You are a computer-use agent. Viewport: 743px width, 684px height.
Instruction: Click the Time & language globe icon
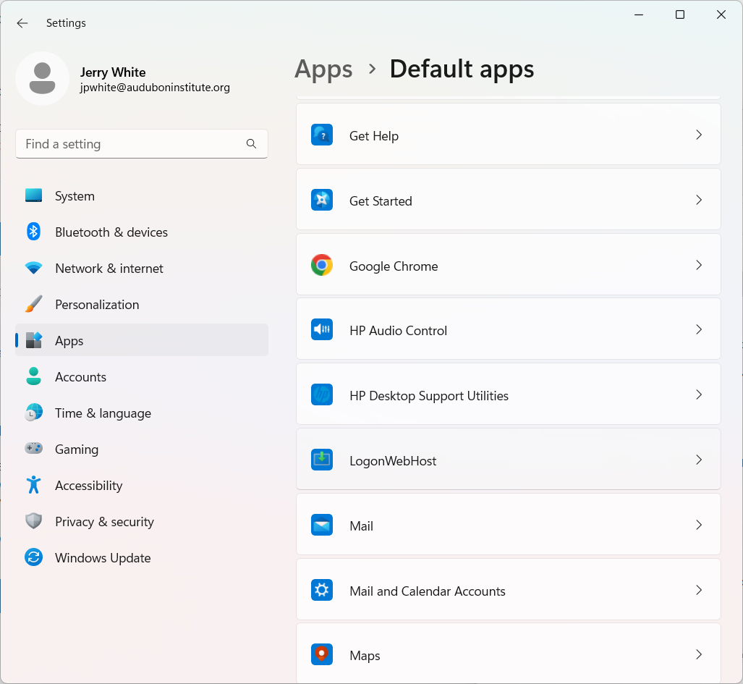pyautogui.click(x=34, y=413)
